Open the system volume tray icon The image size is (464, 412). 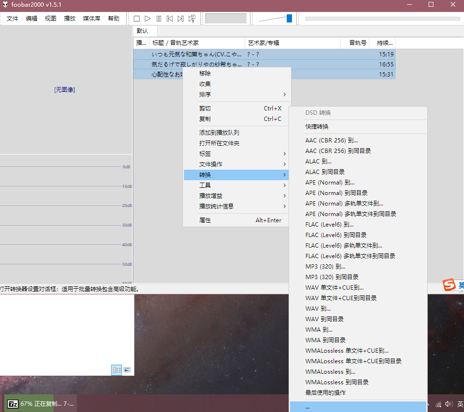pos(449,404)
